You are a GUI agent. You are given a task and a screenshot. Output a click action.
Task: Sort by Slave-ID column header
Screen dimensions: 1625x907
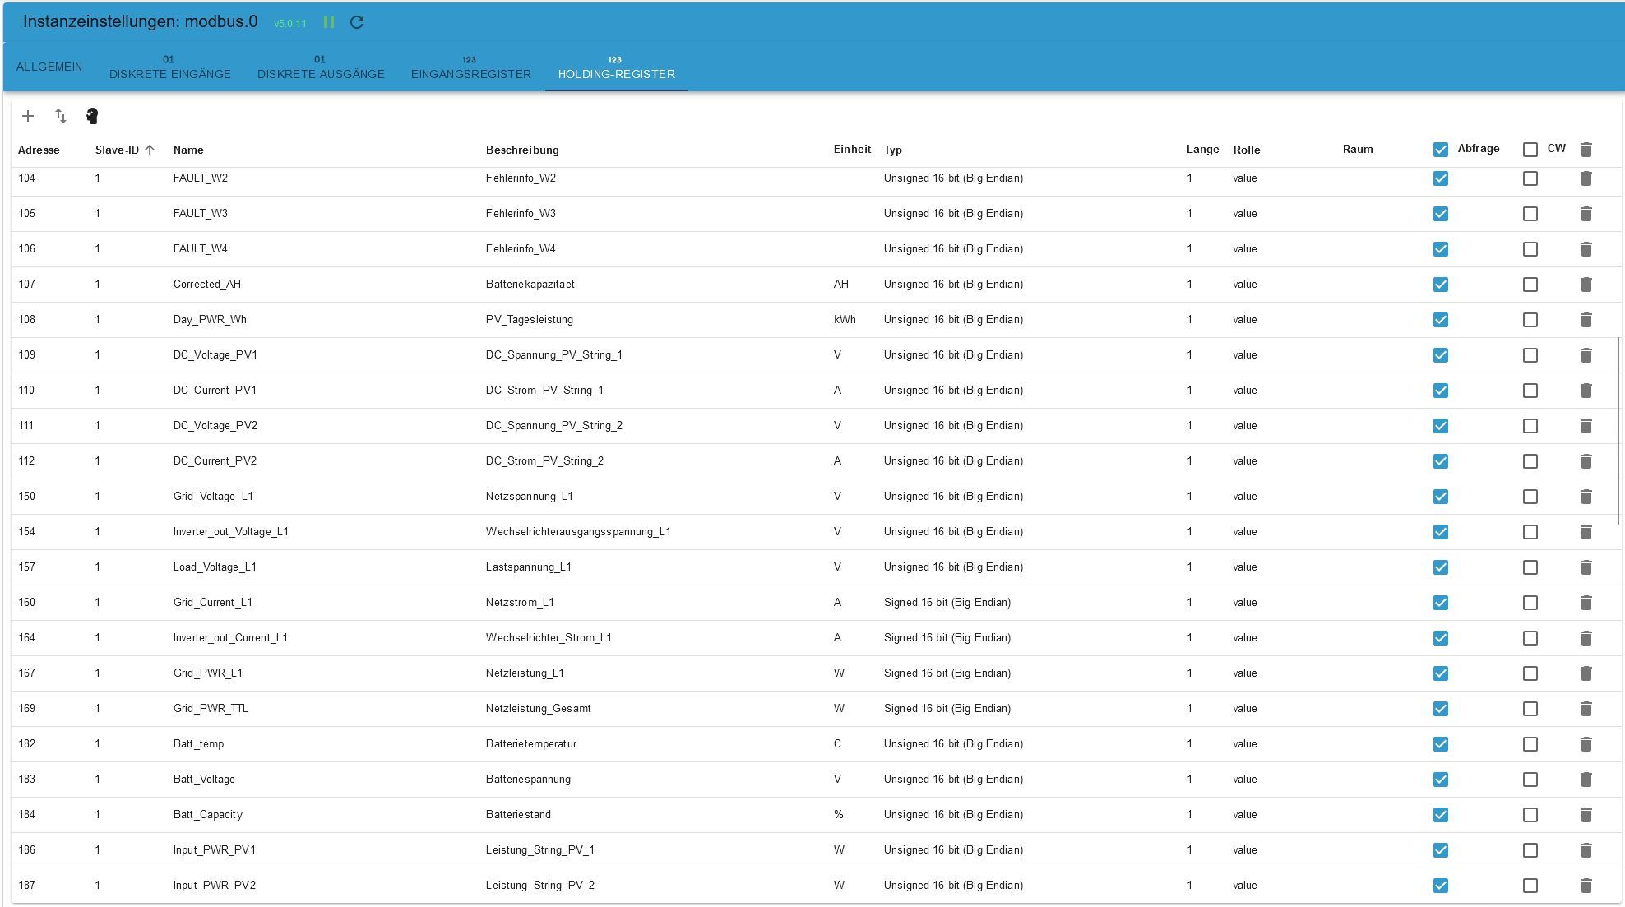tap(125, 150)
